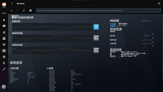Open the notifications bell in sidebar
The width and height of the screenshot is (163, 92).
(4, 20)
